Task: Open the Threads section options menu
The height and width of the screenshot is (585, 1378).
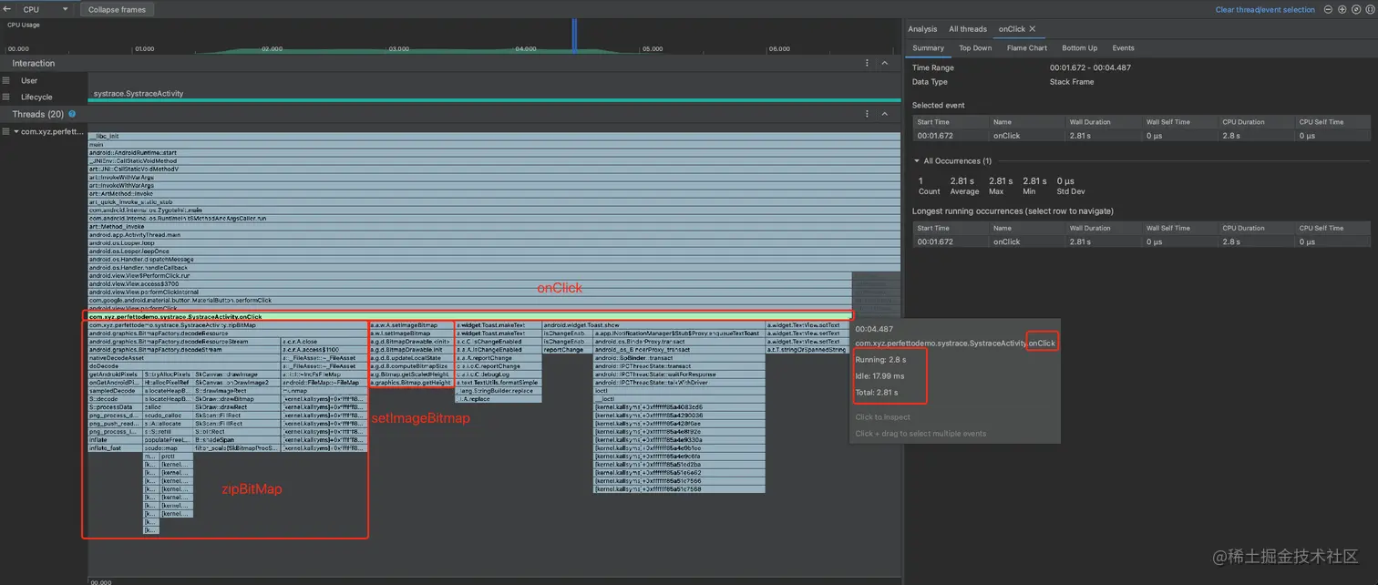Action: [x=867, y=114]
